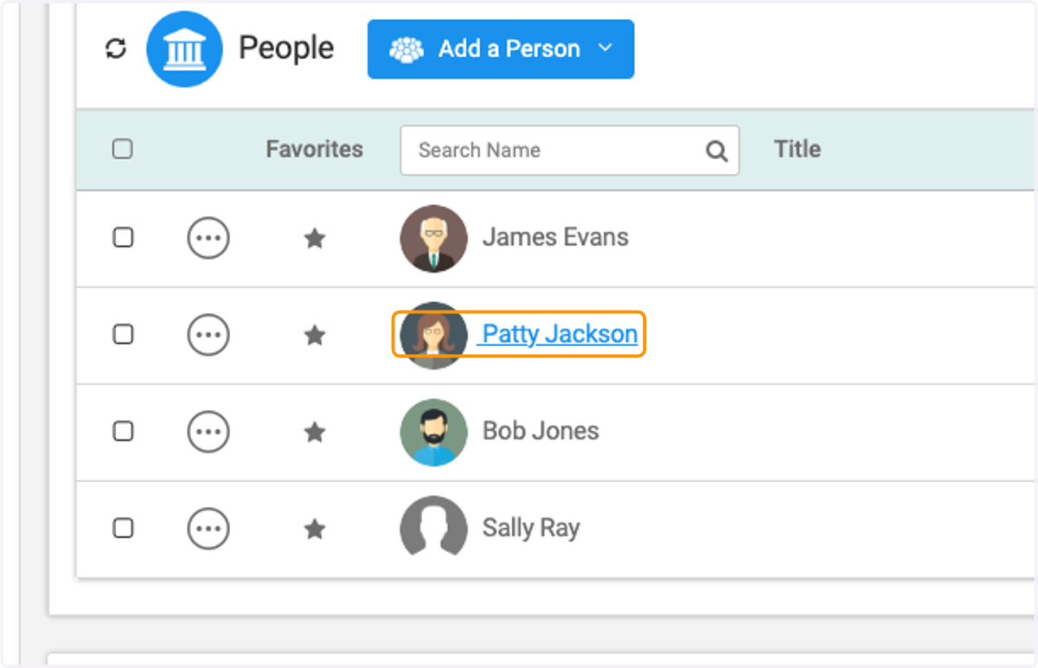Click Sally Ray placeholder avatar
Screen dimensions: 1038x668
434,528
